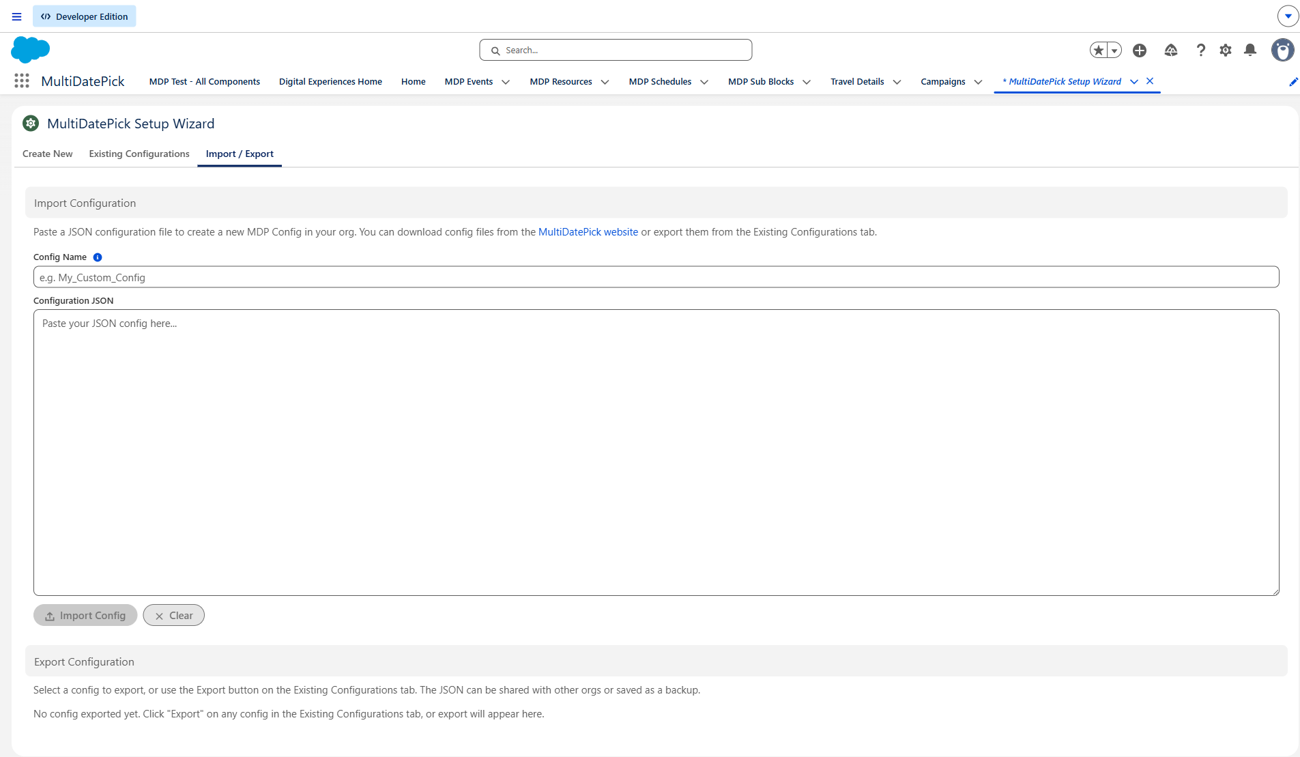The image size is (1300, 757).
Task: Click the Setup Wizard gear logo icon
Action: (31, 124)
